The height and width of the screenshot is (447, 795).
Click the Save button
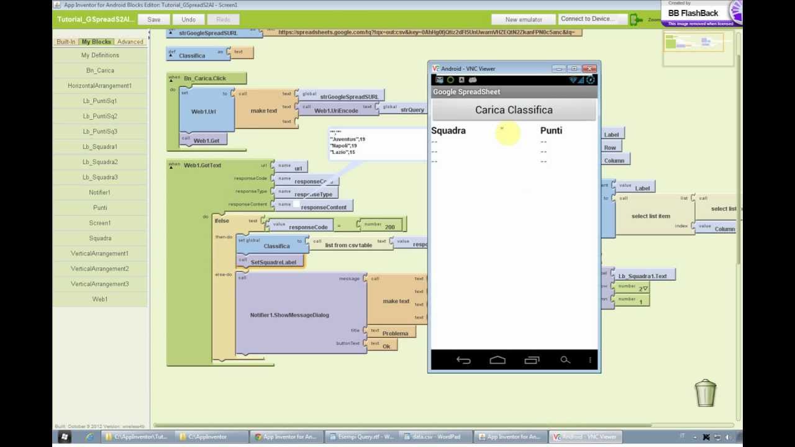[x=154, y=19]
